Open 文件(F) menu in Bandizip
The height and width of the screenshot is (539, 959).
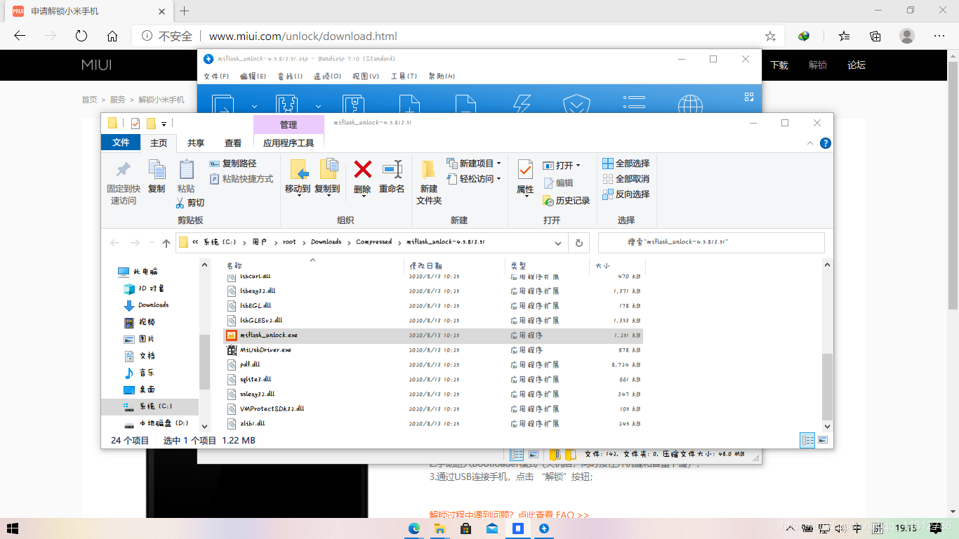click(x=216, y=76)
